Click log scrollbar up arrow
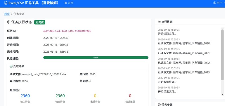The height and width of the screenshot is (106, 225). tap(222, 29)
